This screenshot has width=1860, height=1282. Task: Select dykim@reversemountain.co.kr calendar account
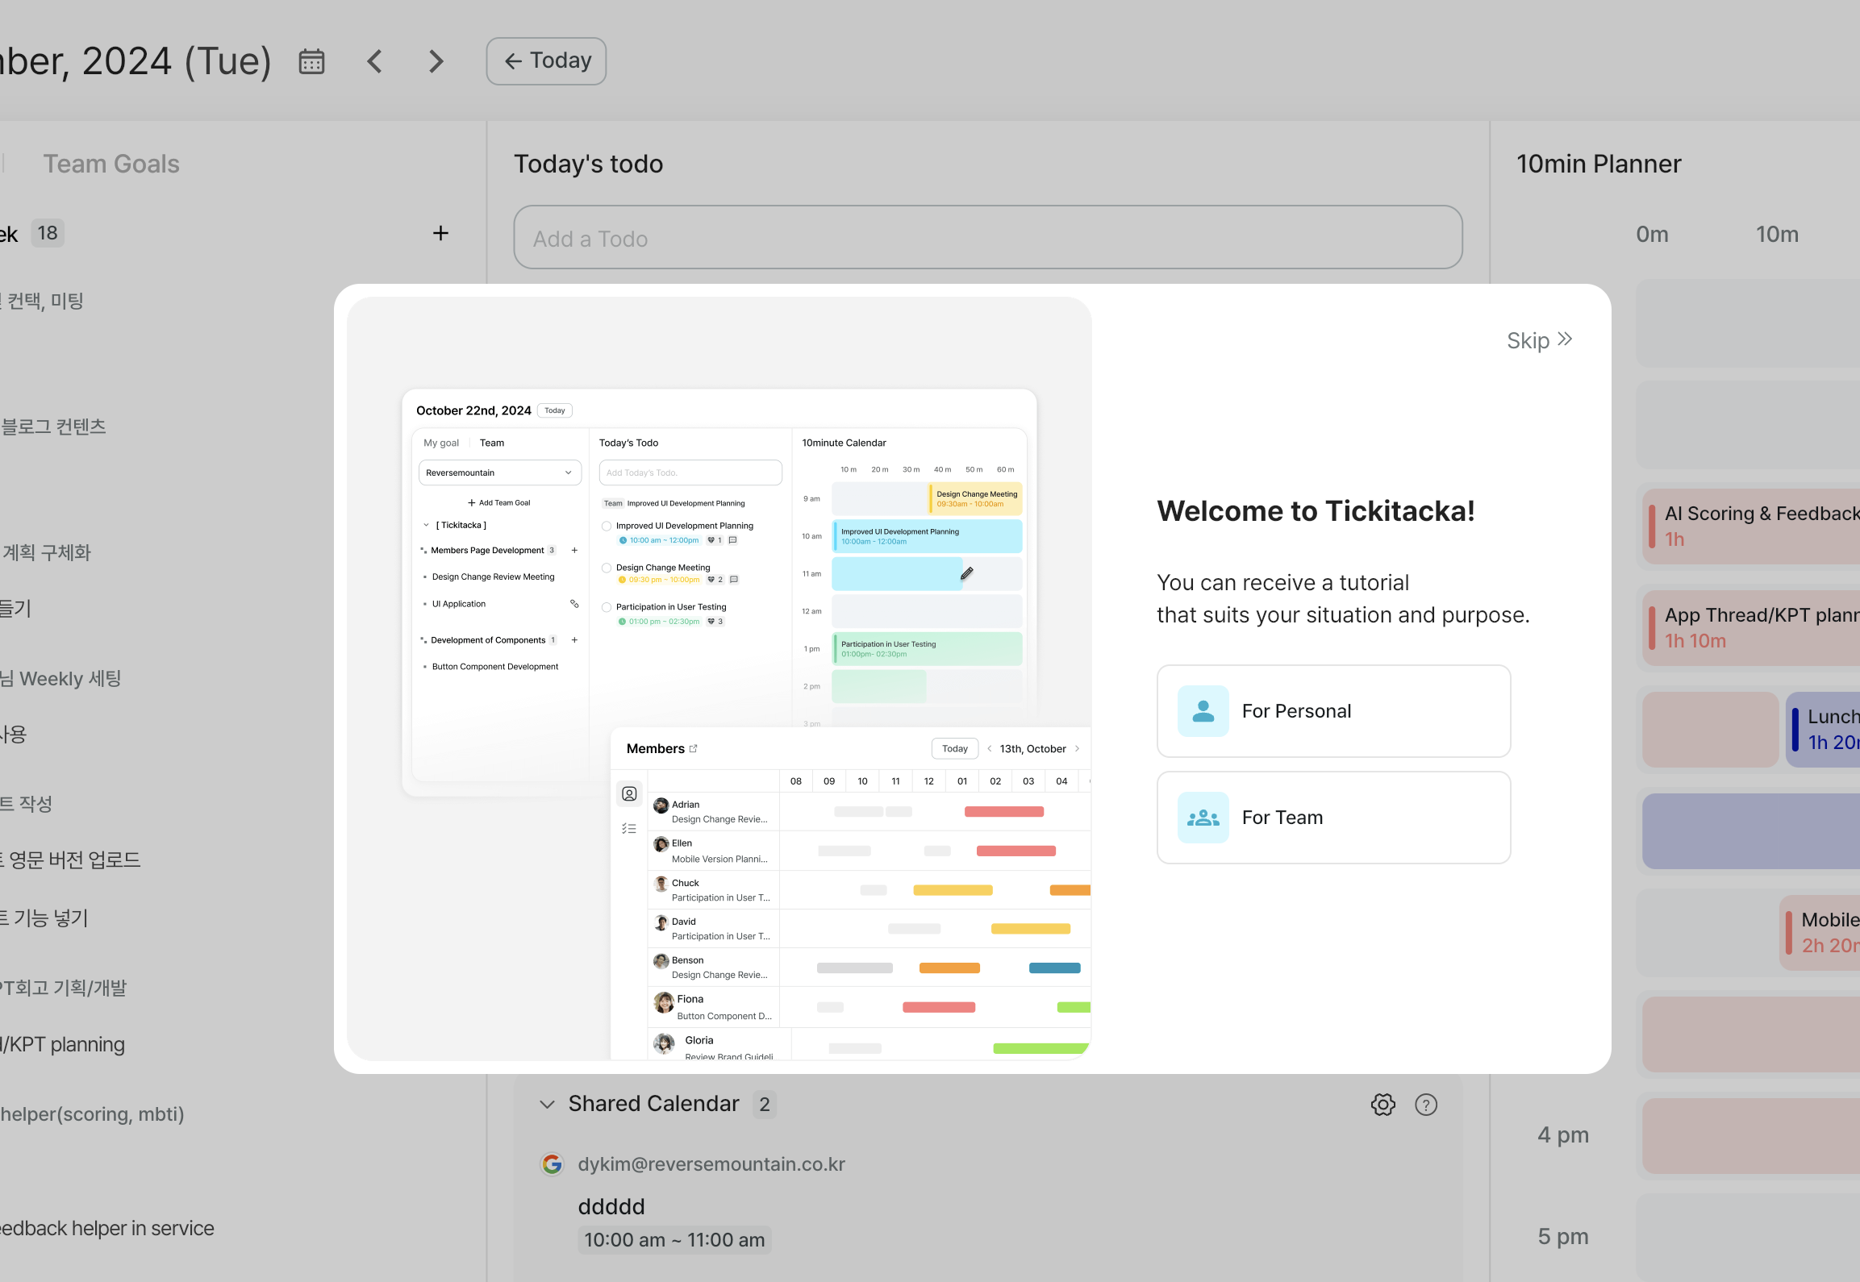point(711,1164)
